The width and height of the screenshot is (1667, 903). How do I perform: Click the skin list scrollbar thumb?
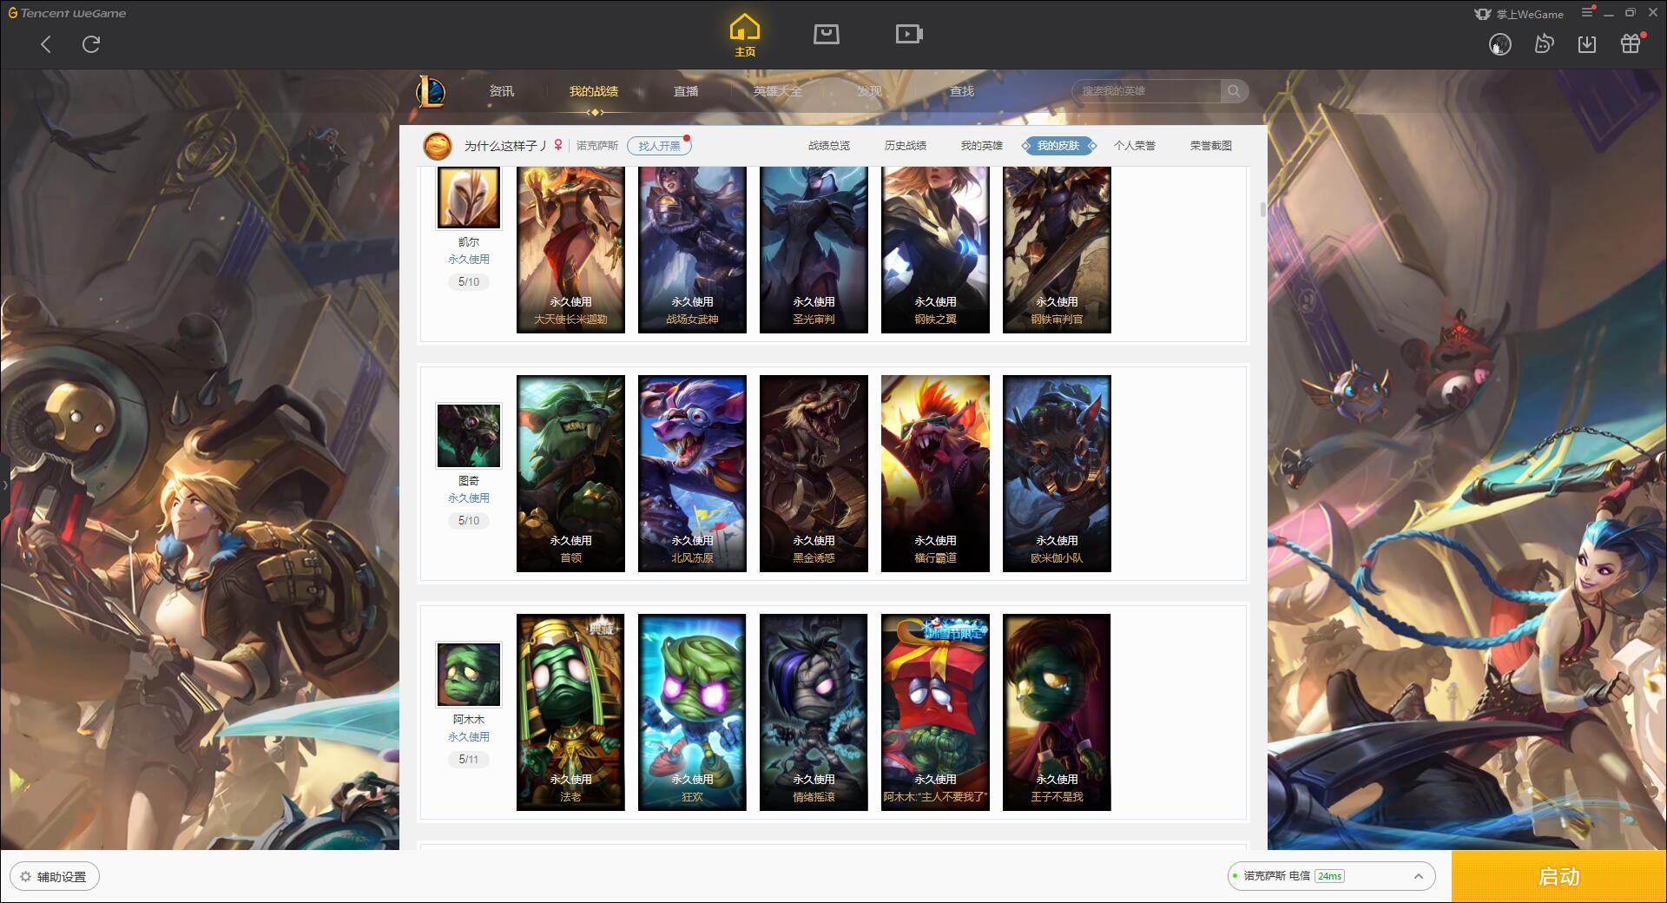pos(1262,209)
